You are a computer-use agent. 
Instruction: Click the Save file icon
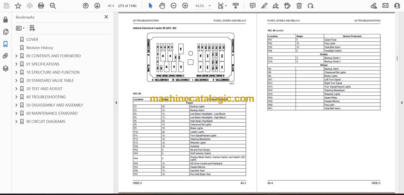click(6, 6)
